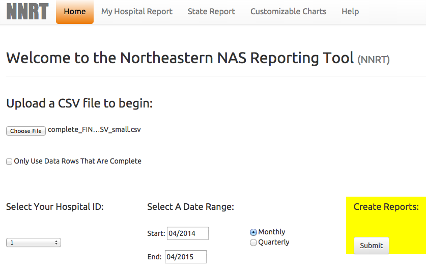Focus the Start date field
The width and height of the screenshot is (426, 269).
click(x=187, y=233)
